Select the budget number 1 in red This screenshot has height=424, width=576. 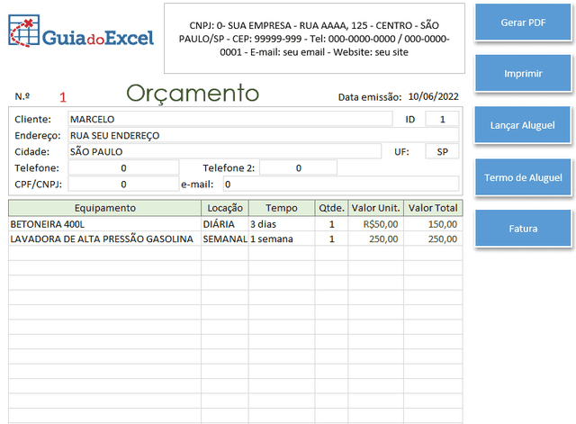63,97
